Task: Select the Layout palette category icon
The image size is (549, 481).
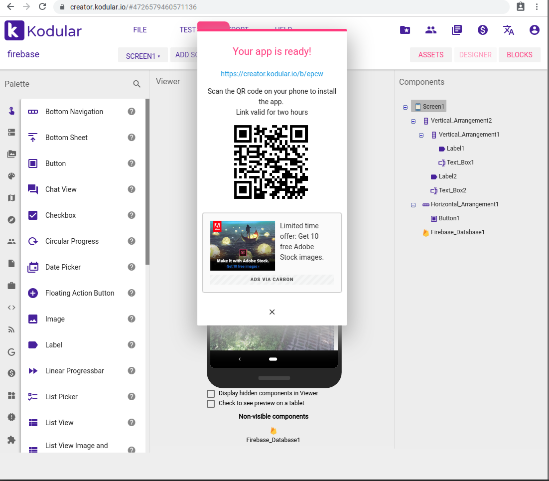Action: (x=11, y=132)
